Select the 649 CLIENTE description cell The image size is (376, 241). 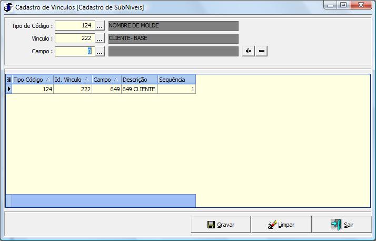[139, 90]
